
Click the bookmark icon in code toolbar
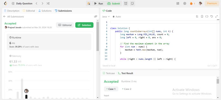(202, 16)
